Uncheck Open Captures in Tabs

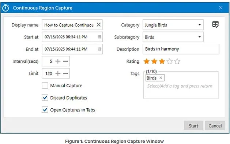(x=45, y=110)
